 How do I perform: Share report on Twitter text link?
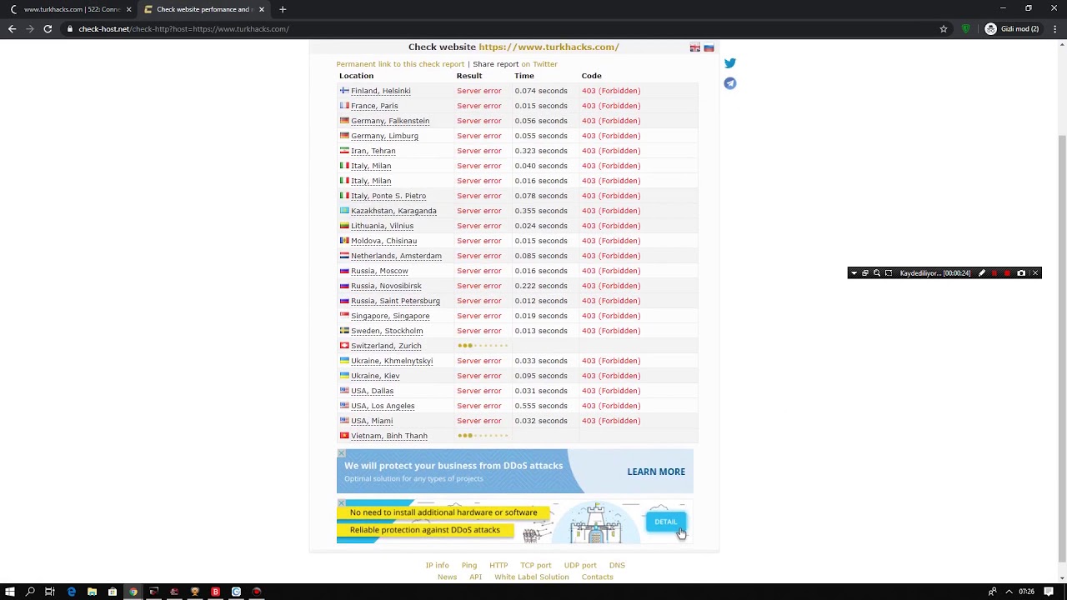click(x=539, y=64)
